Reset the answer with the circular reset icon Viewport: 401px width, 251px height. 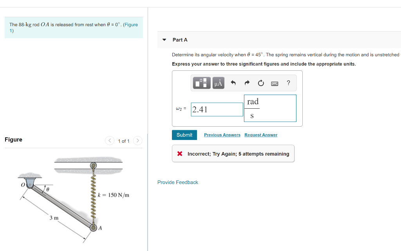pos(260,82)
